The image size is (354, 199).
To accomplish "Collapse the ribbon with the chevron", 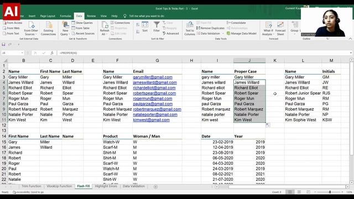I will pyautogui.click(x=350, y=39).
